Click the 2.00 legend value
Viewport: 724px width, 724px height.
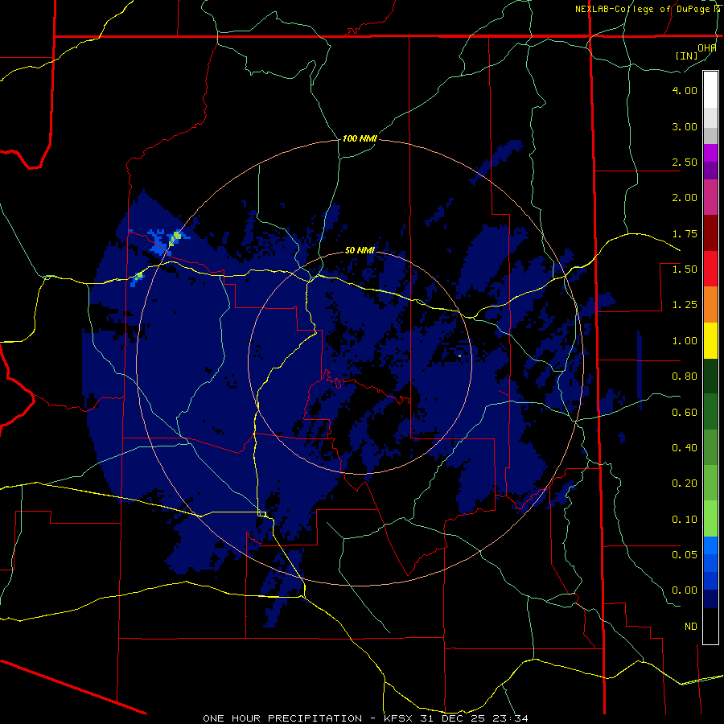(x=685, y=198)
